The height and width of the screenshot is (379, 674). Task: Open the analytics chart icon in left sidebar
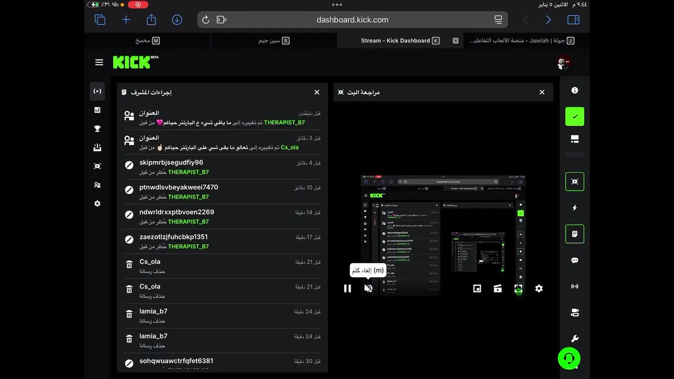click(97, 110)
